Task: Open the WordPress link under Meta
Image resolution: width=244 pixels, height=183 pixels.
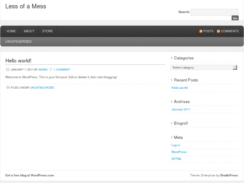Action: [179, 152]
